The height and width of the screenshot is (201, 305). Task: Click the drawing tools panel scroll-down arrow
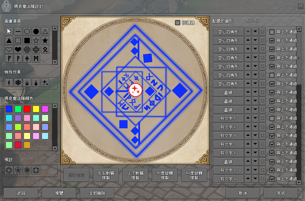(55, 62)
